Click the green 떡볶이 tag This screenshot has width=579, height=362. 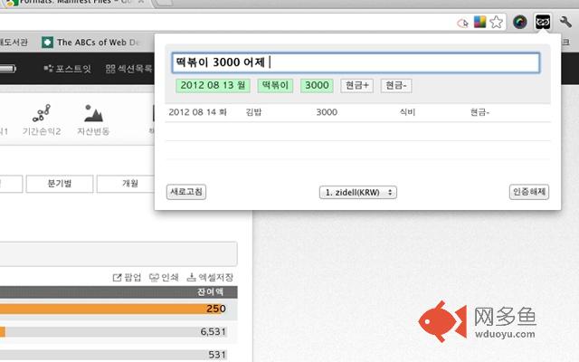point(275,85)
